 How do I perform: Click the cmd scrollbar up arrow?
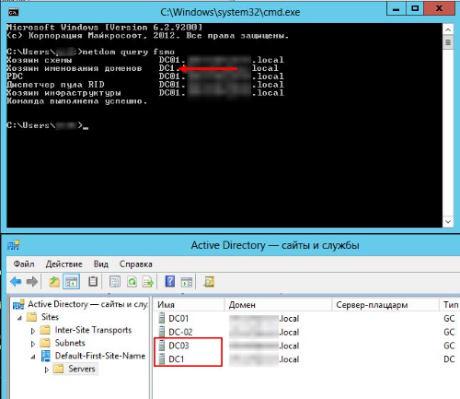click(x=448, y=29)
